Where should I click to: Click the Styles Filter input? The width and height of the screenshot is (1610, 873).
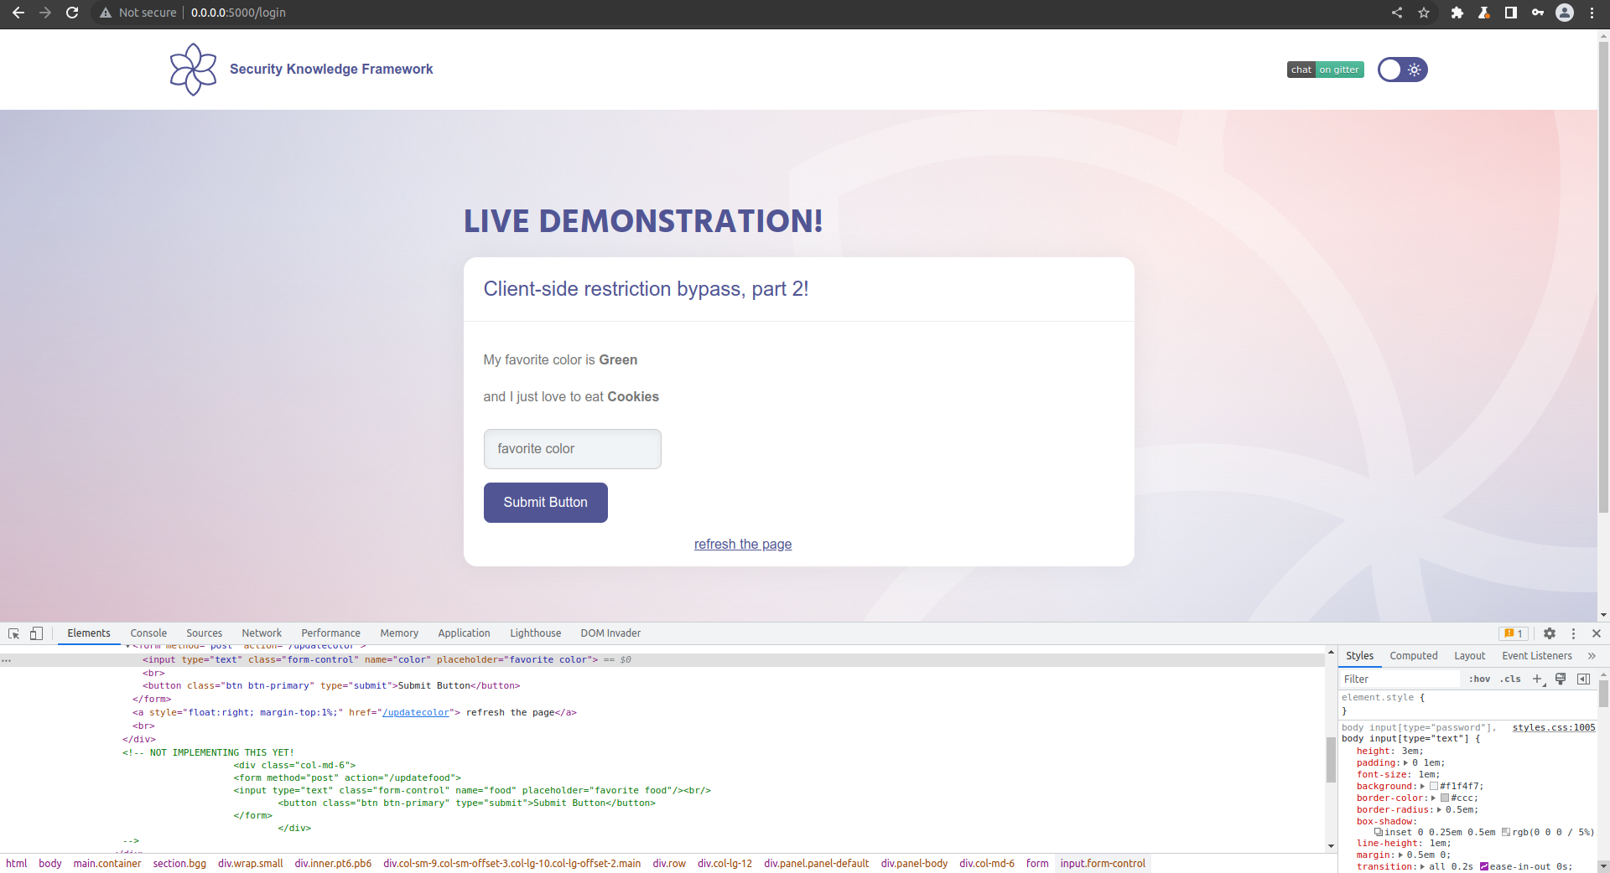pos(1399,679)
